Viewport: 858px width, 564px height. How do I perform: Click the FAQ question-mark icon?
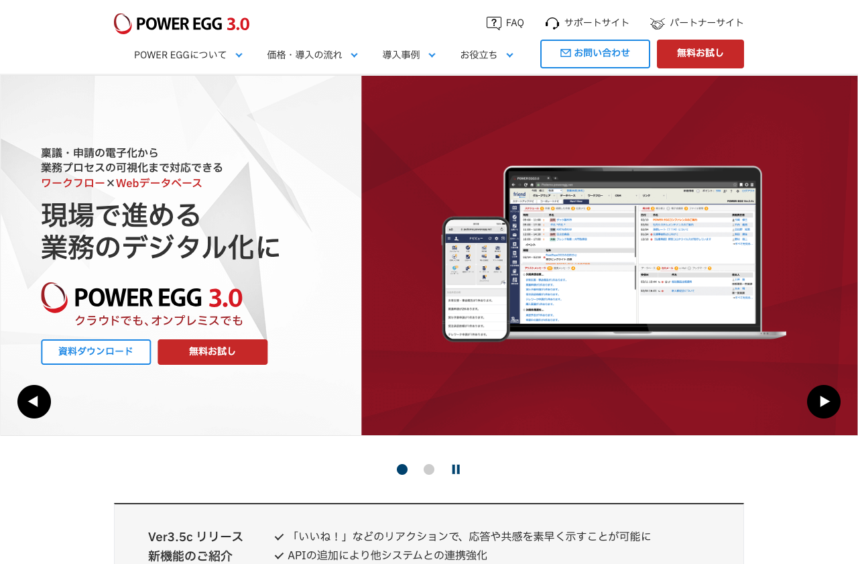[x=494, y=22]
